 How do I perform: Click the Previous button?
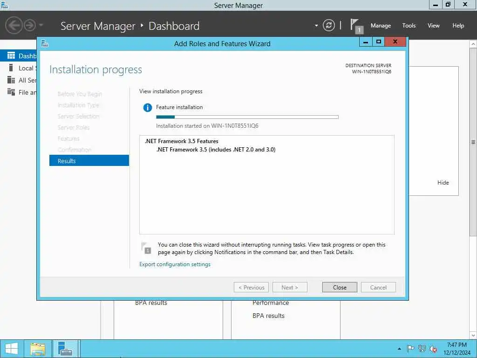tap(251, 287)
